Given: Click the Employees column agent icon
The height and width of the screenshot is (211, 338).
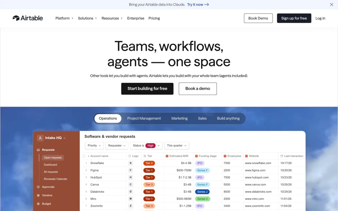Looking at the screenshot, I should 225,156.
